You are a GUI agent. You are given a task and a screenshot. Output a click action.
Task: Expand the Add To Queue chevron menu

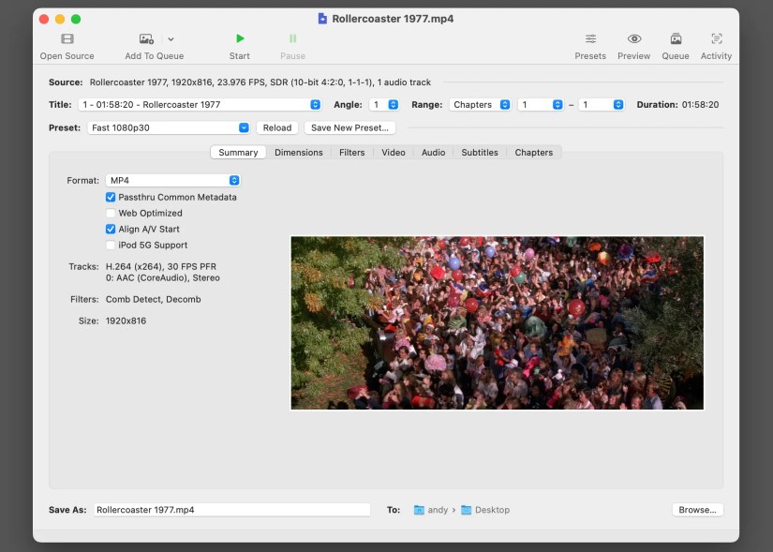point(171,39)
